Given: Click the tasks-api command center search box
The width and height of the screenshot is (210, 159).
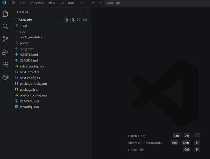Looking at the screenshot, I should 157,3.
